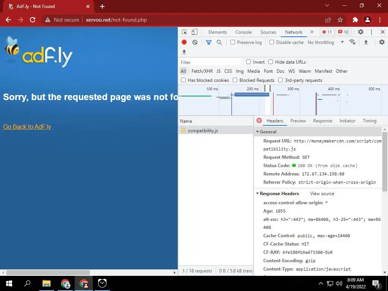Switch to the Elements tab
Image resolution: width=388 pixels, height=291 pixels.
point(217,32)
